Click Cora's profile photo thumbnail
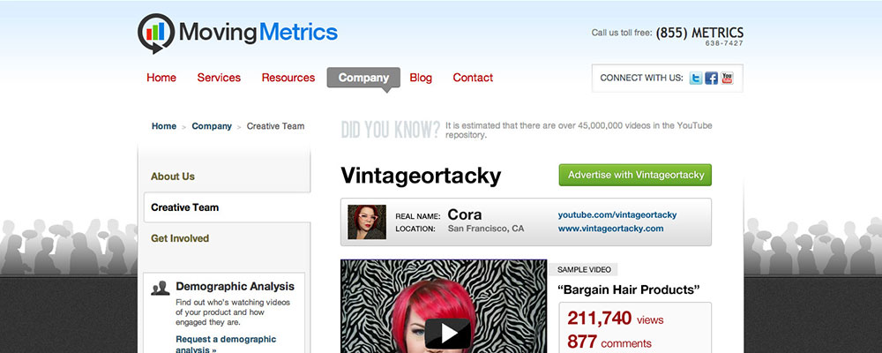Viewport: 882px width, 353px height. [367, 222]
